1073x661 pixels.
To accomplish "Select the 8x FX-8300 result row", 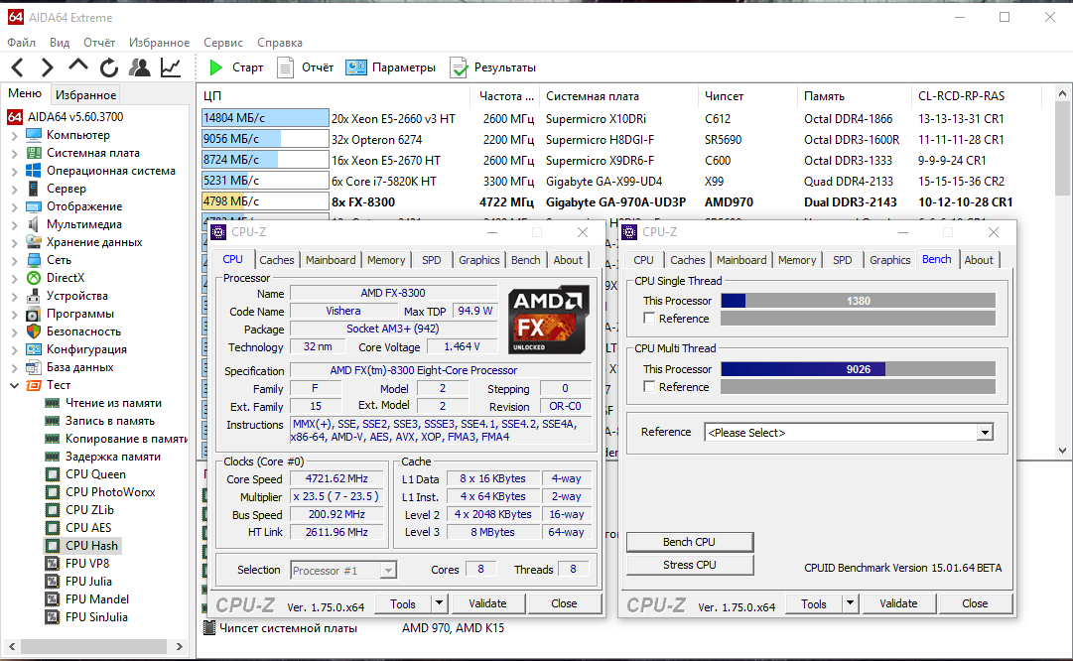I will point(609,201).
